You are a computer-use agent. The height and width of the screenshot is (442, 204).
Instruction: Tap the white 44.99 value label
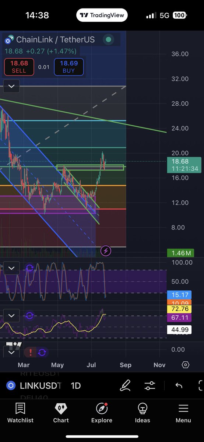point(180,330)
